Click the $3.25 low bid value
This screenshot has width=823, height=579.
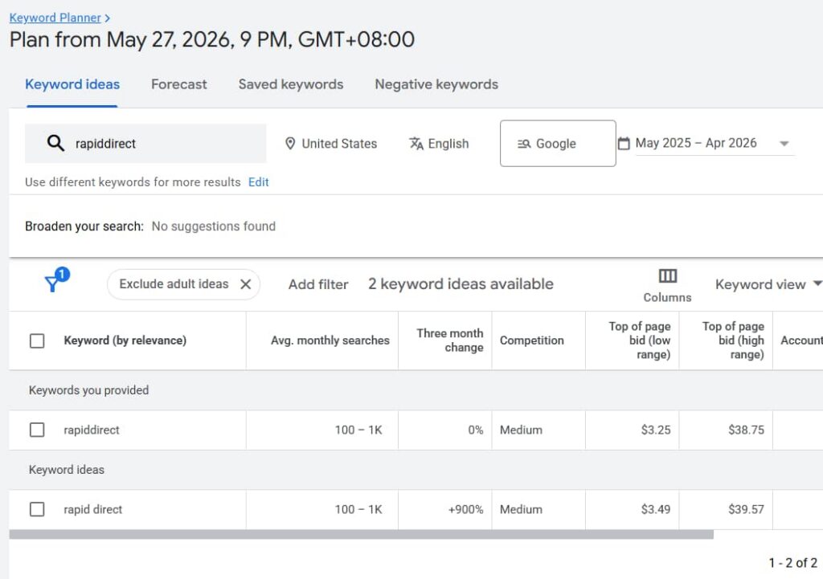point(656,430)
